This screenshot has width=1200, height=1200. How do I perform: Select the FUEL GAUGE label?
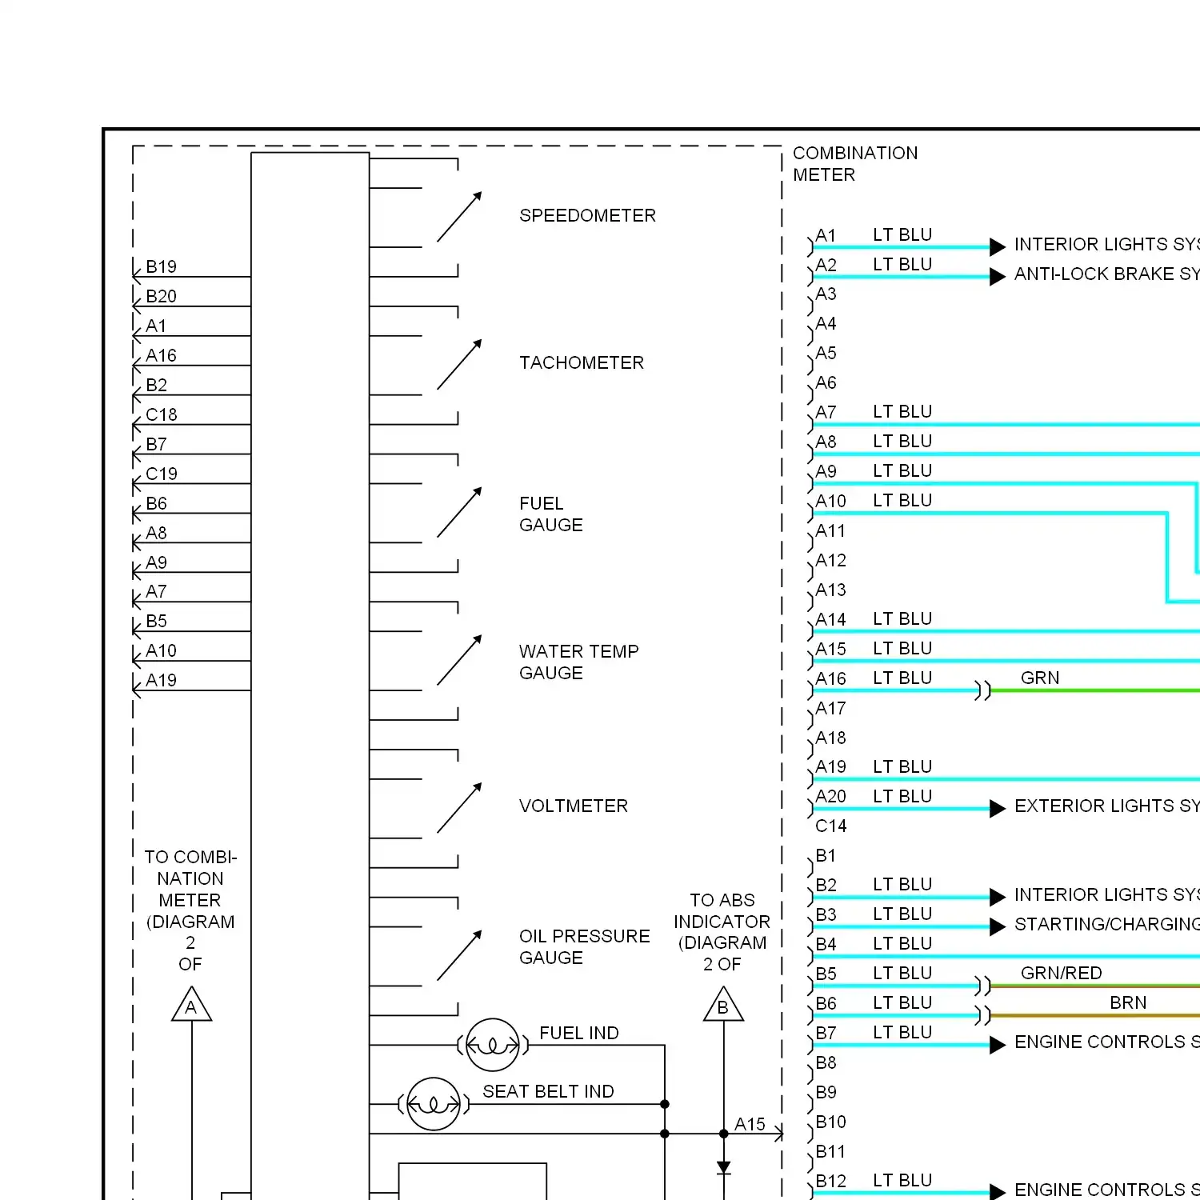pos(551,514)
